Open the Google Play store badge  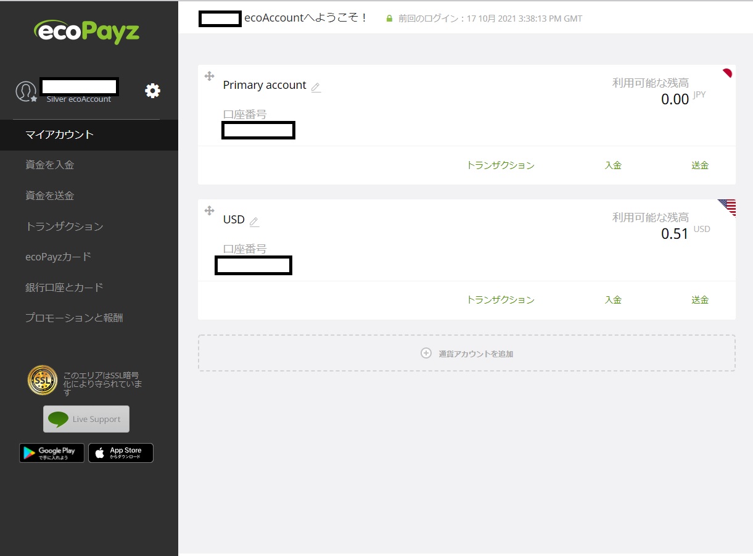pos(52,453)
